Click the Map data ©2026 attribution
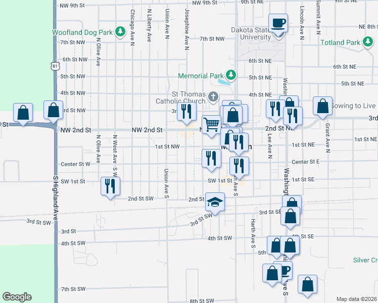The height and width of the screenshot is (303, 378). point(357,299)
